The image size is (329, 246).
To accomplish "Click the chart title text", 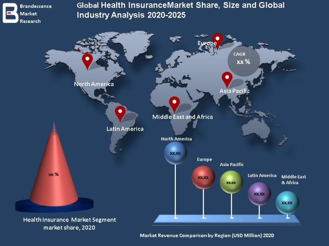I will [x=181, y=10].
